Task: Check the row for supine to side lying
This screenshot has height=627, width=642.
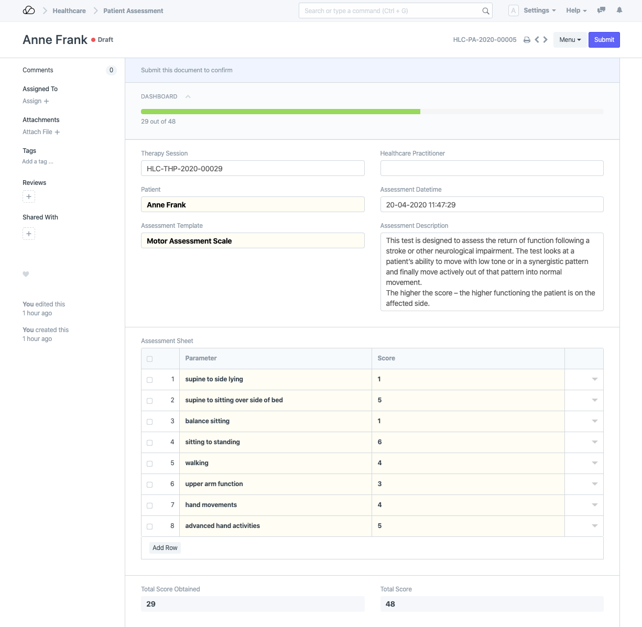Action: click(x=149, y=379)
